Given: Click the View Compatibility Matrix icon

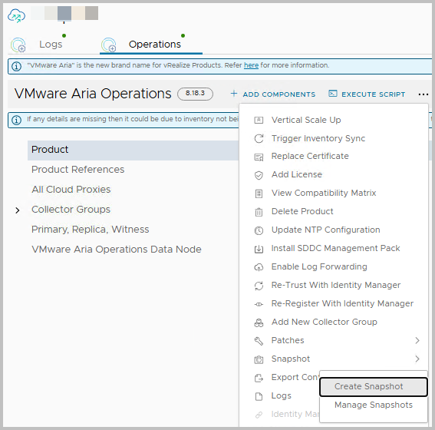Looking at the screenshot, I should tap(259, 193).
